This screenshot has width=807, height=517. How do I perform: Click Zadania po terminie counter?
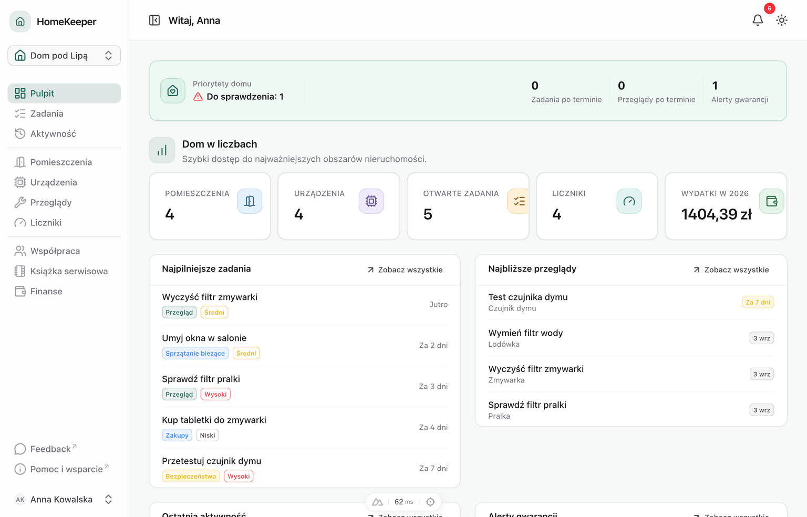(566, 91)
